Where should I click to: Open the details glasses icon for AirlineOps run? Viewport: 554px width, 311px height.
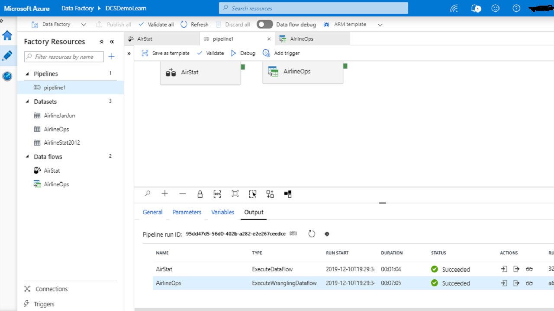point(529,283)
